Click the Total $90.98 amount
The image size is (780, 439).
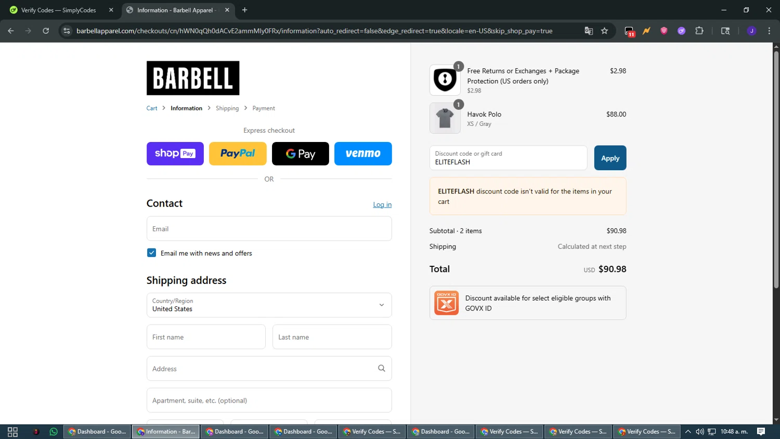point(612,269)
